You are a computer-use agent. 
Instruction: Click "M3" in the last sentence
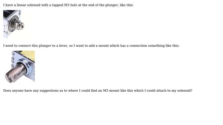click(x=106, y=91)
